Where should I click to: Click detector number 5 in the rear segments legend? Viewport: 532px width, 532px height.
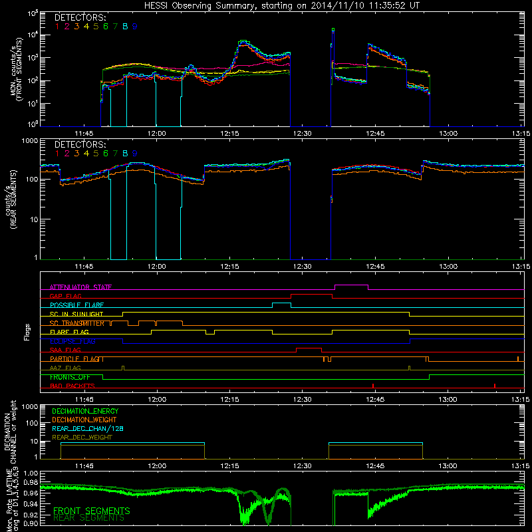(96, 154)
